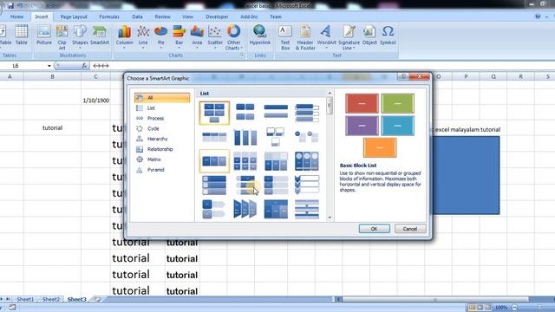Insert a Text Box
555x312 pixels.
(285, 37)
